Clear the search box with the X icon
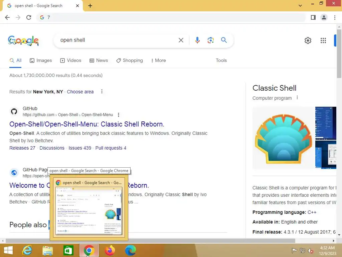This screenshot has height=257, width=342. coord(181,40)
